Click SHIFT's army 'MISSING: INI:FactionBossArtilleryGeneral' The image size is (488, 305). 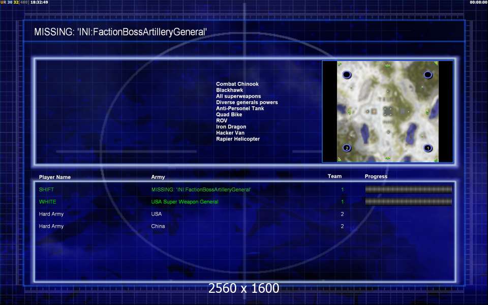pos(201,190)
